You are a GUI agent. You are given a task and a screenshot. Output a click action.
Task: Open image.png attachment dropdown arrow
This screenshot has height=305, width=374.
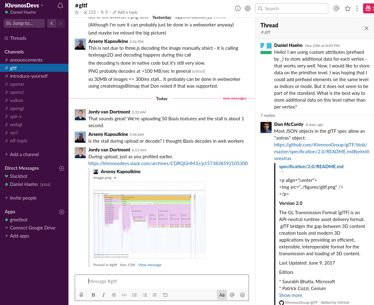point(115,178)
